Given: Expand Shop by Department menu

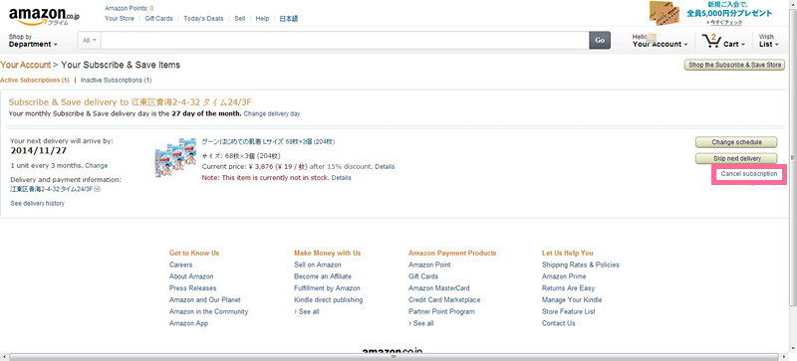Looking at the screenshot, I should [x=33, y=41].
